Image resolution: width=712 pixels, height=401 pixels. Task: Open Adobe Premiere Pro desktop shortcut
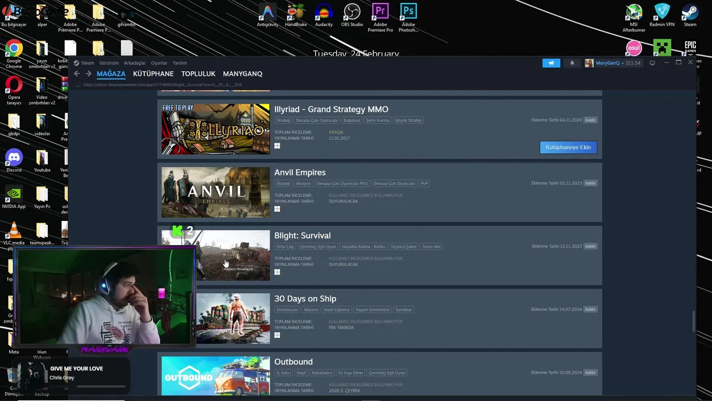coord(380,17)
